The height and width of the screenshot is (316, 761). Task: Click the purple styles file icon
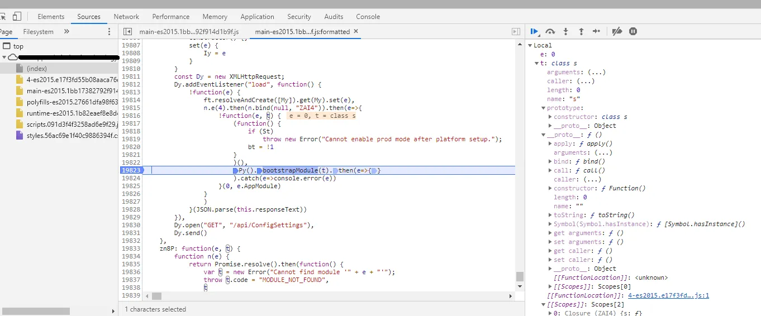click(x=20, y=135)
